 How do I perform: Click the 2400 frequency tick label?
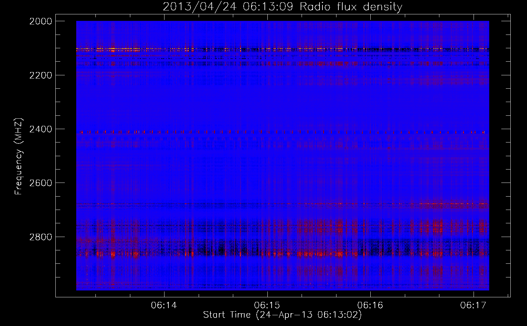click(41, 129)
